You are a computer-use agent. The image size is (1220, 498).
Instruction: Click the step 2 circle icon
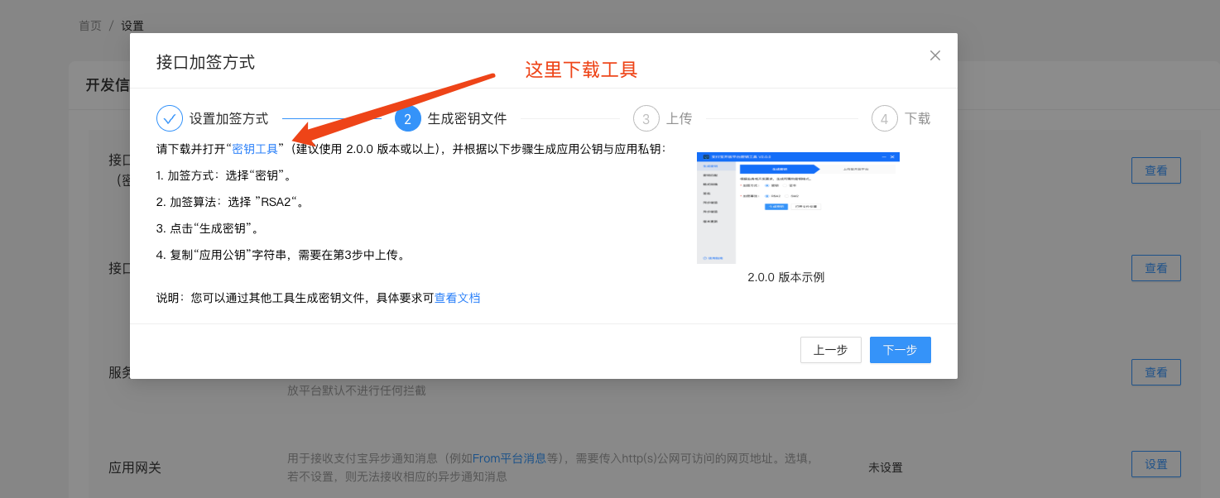point(408,118)
